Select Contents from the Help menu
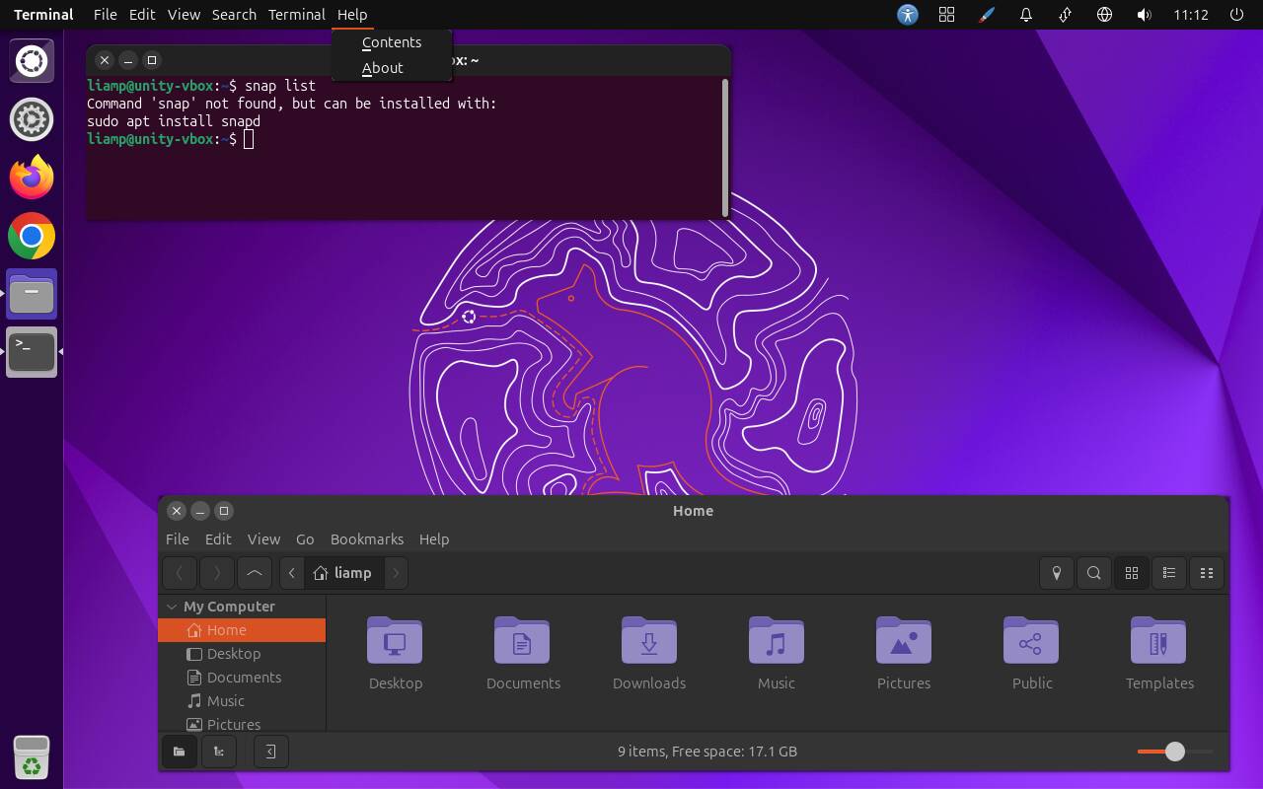This screenshot has width=1263, height=789. coord(392,42)
